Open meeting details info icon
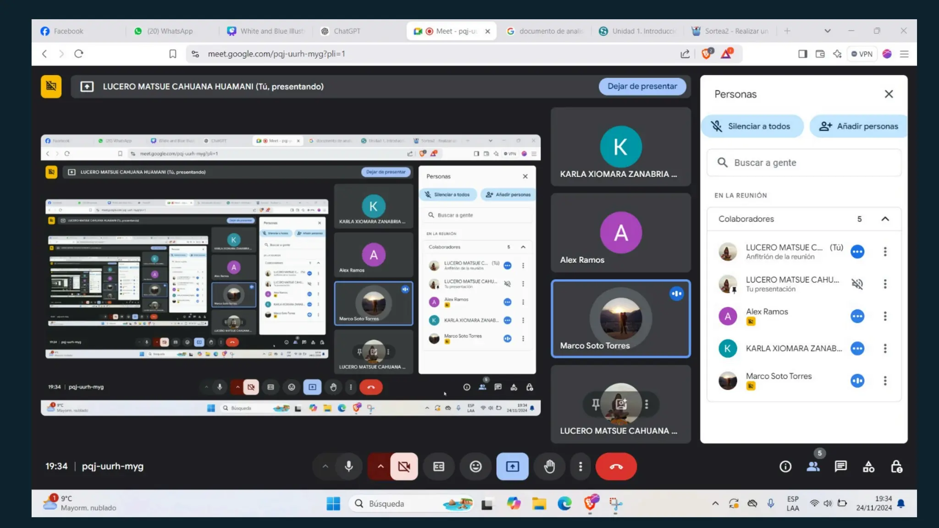This screenshot has height=528, width=939. coord(785,467)
